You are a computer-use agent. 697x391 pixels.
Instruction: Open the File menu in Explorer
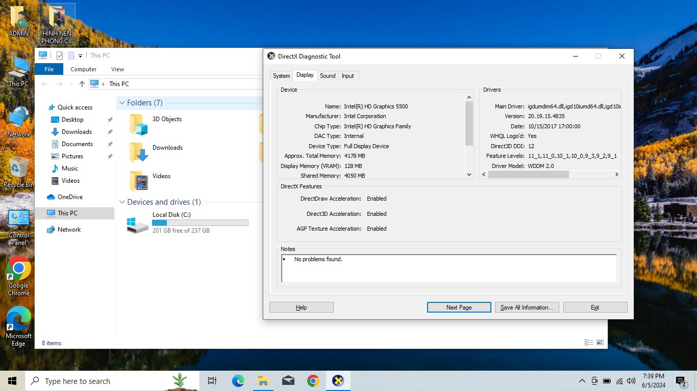(x=49, y=69)
